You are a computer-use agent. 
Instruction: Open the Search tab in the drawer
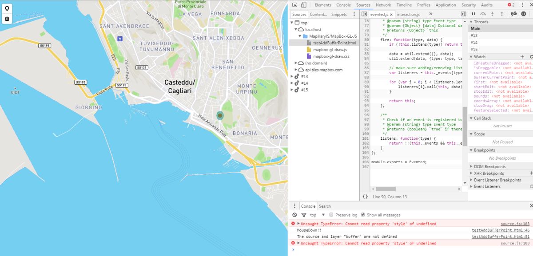pyautogui.click(x=325, y=206)
